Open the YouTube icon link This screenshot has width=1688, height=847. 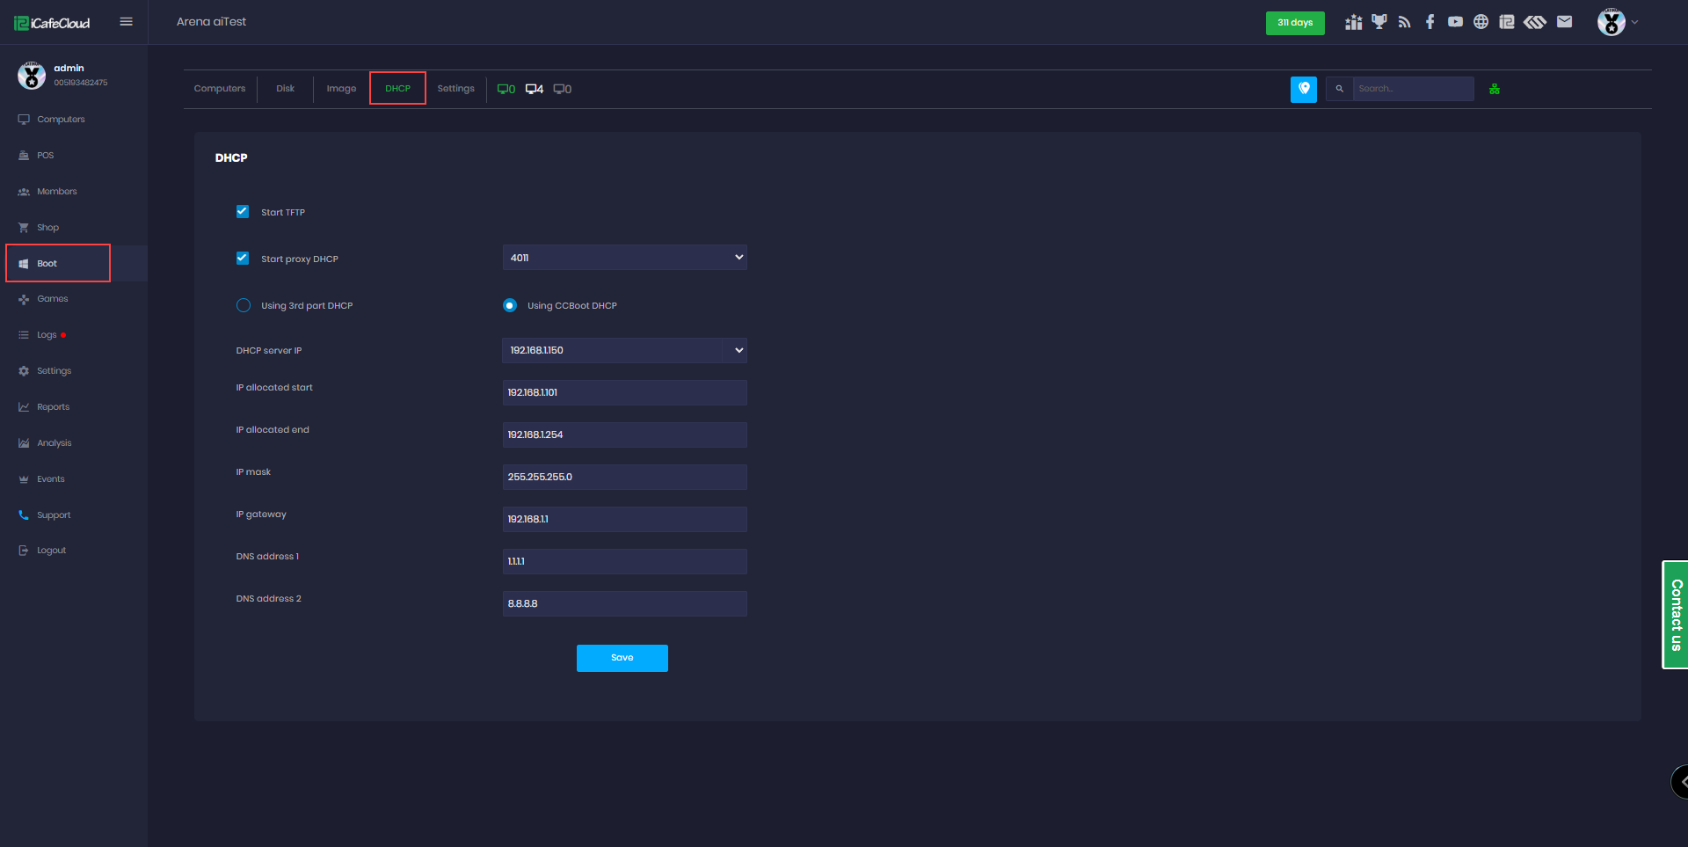[x=1455, y=22]
